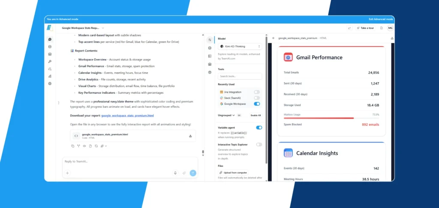Regenerate the response with refresh icon
Image resolution: width=439 pixels, height=208 pixels.
click(96, 146)
